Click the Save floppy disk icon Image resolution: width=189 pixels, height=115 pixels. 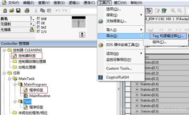click(x=18, y=10)
